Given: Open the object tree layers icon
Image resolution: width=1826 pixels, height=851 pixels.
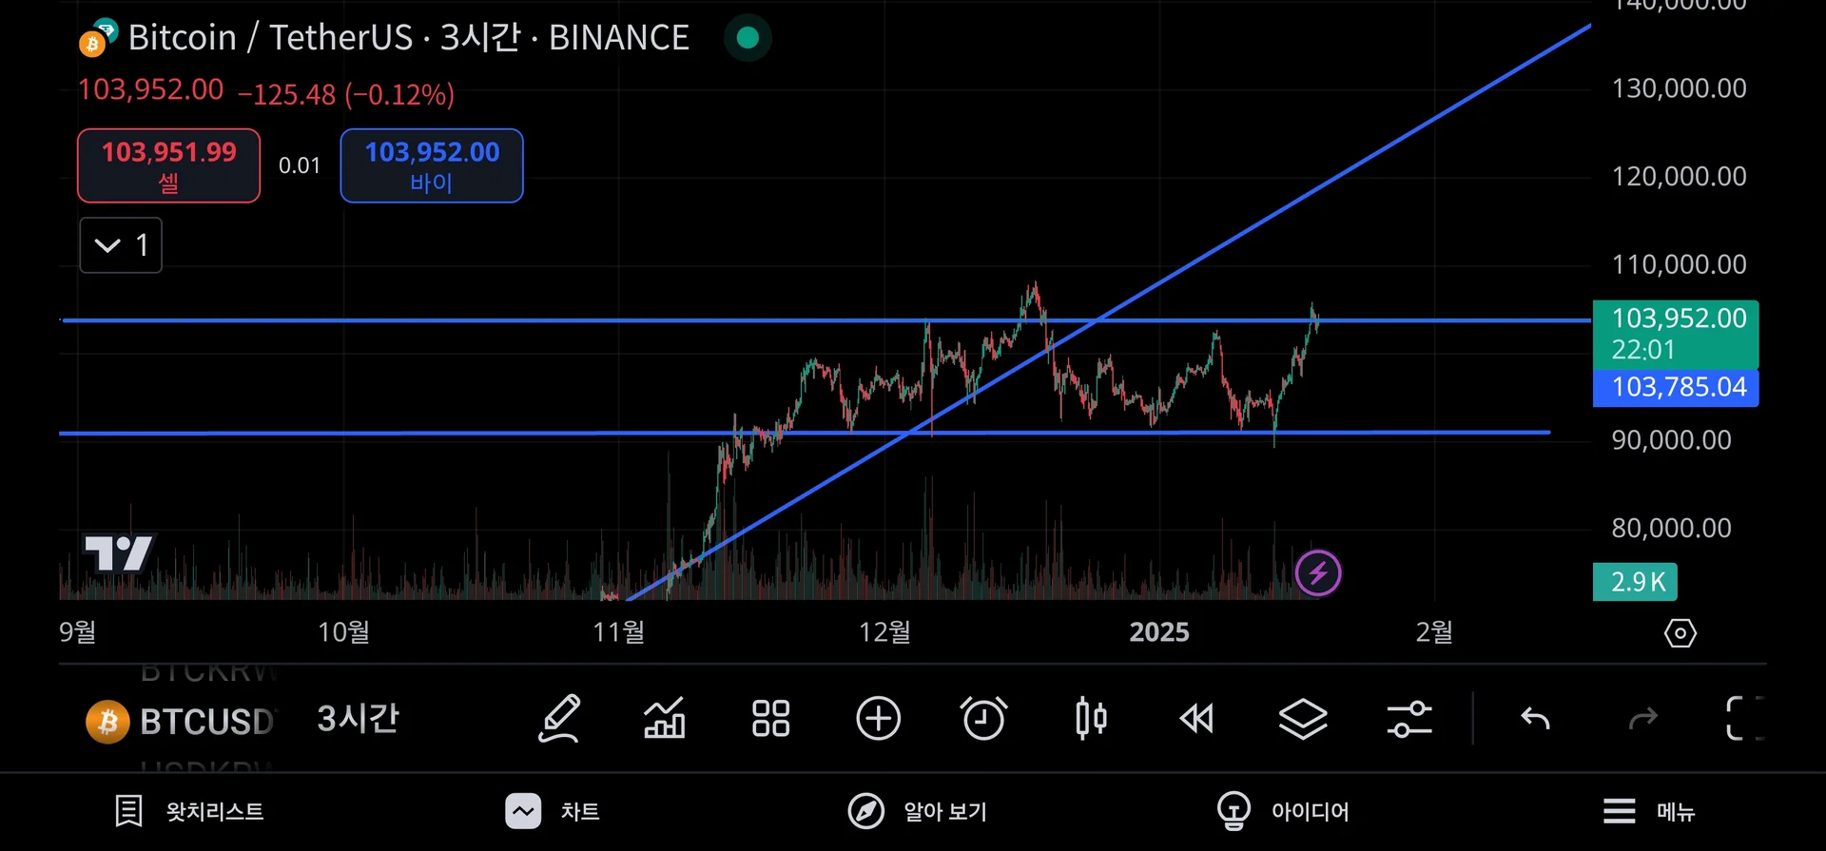Looking at the screenshot, I should [x=1302, y=719].
